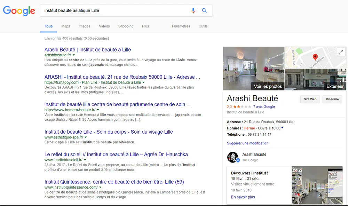Open the Plus menu
This screenshot has width=348, height=206.
(x=145, y=26)
